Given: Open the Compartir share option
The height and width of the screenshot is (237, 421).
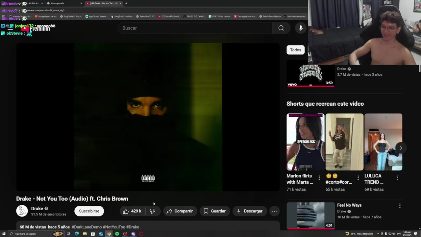Looking at the screenshot, I should pyautogui.click(x=180, y=211).
